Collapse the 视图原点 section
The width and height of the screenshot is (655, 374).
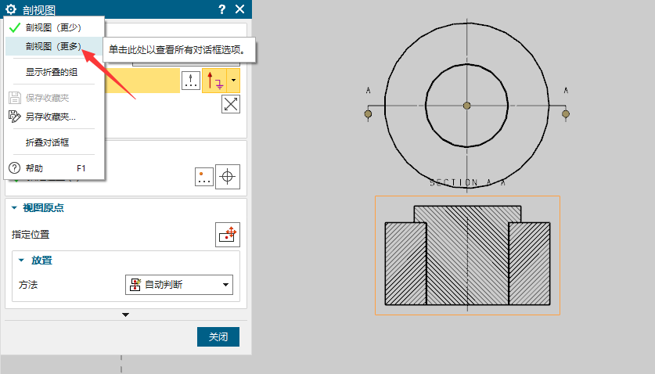(14, 208)
